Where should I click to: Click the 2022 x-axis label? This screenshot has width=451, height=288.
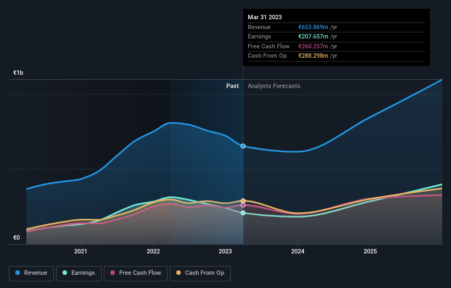click(153, 252)
